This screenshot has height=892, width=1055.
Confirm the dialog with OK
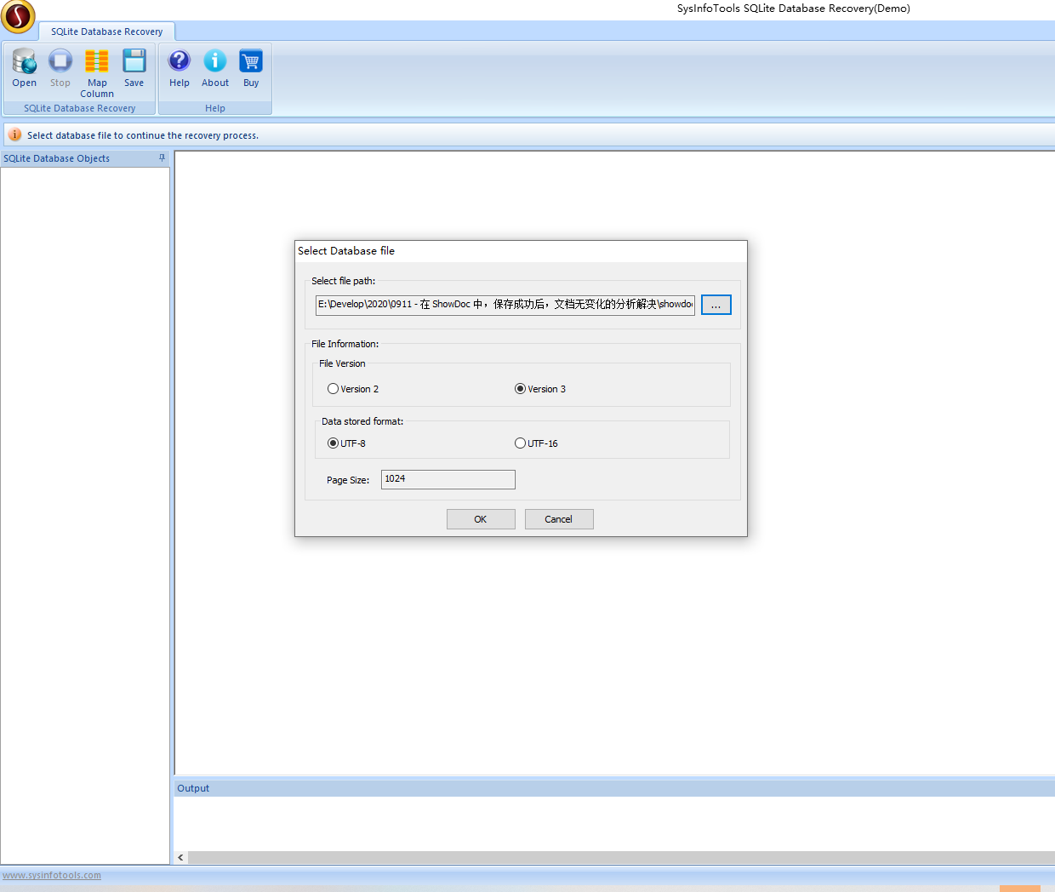point(481,519)
